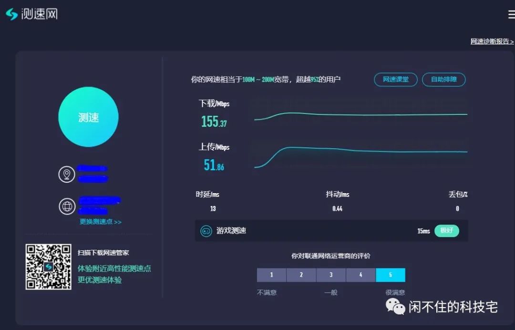The image size is (515, 330).
Task: Choose rating 3 一般
Action: click(331, 275)
